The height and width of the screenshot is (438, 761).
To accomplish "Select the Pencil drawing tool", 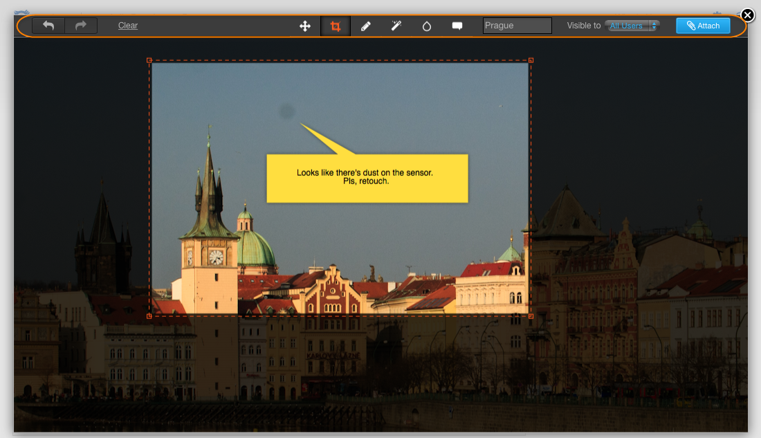I will [x=366, y=26].
